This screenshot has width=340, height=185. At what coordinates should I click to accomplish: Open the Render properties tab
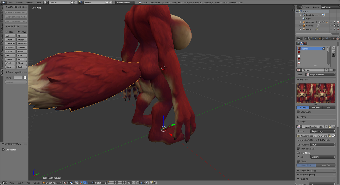point(305,38)
